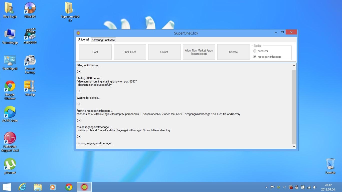342x192 pixels.
Task: Click the log scrollbar up arrow
Action: [x=294, y=65]
